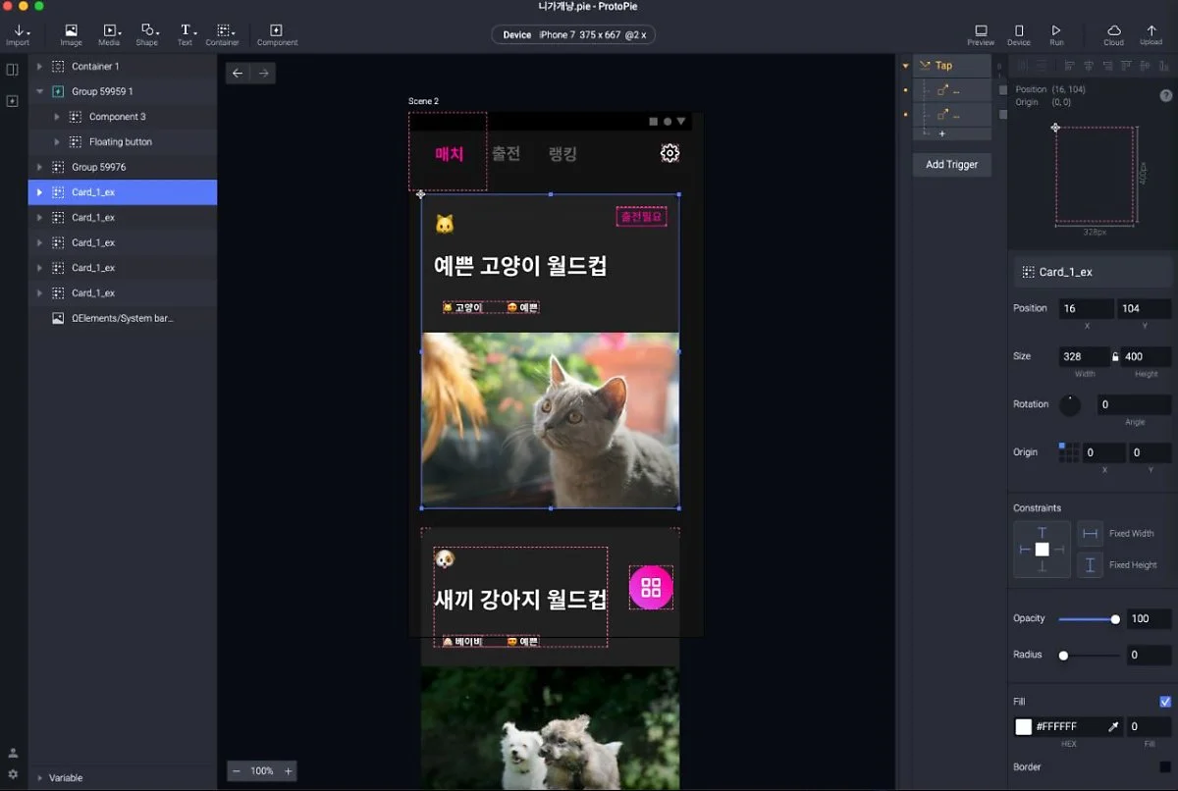
Task: Toggle size aspect ratio lock
Action: 1115,357
